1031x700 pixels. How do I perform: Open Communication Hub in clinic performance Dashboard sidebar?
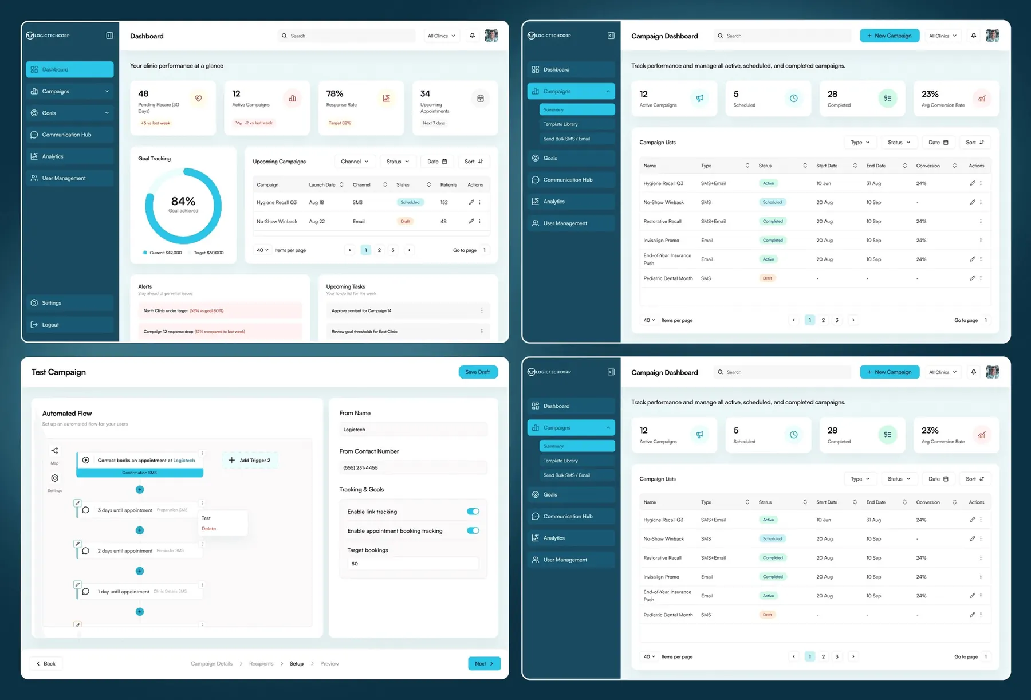coord(70,135)
